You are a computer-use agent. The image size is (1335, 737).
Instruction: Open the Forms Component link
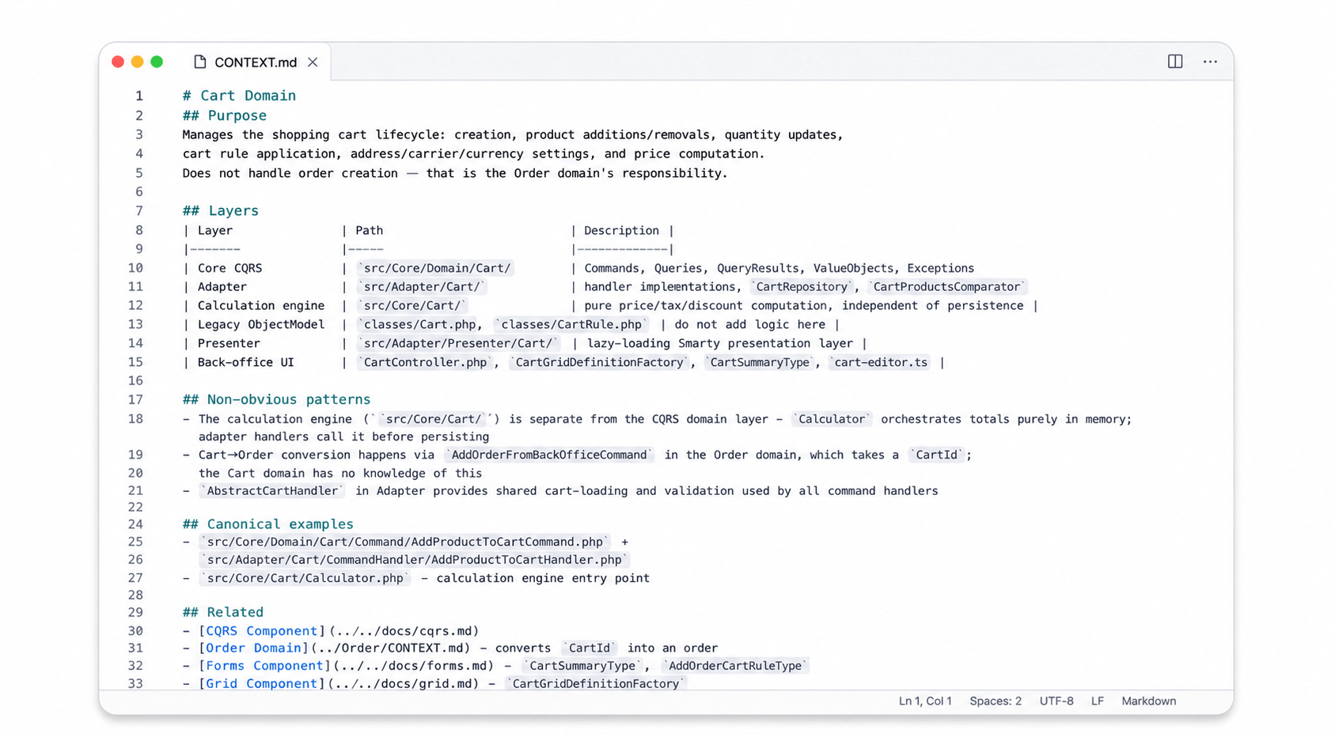(x=264, y=666)
